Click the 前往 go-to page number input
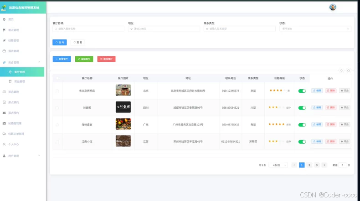 coord(343,165)
